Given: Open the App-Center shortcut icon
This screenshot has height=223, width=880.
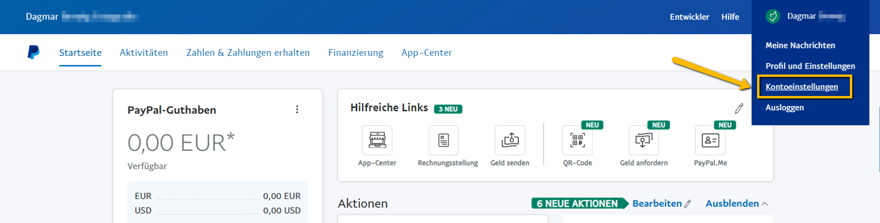Looking at the screenshot, I should 377,140.
